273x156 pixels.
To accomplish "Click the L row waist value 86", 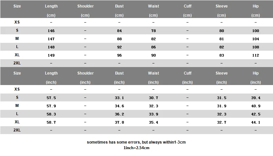I will point(153,47).
